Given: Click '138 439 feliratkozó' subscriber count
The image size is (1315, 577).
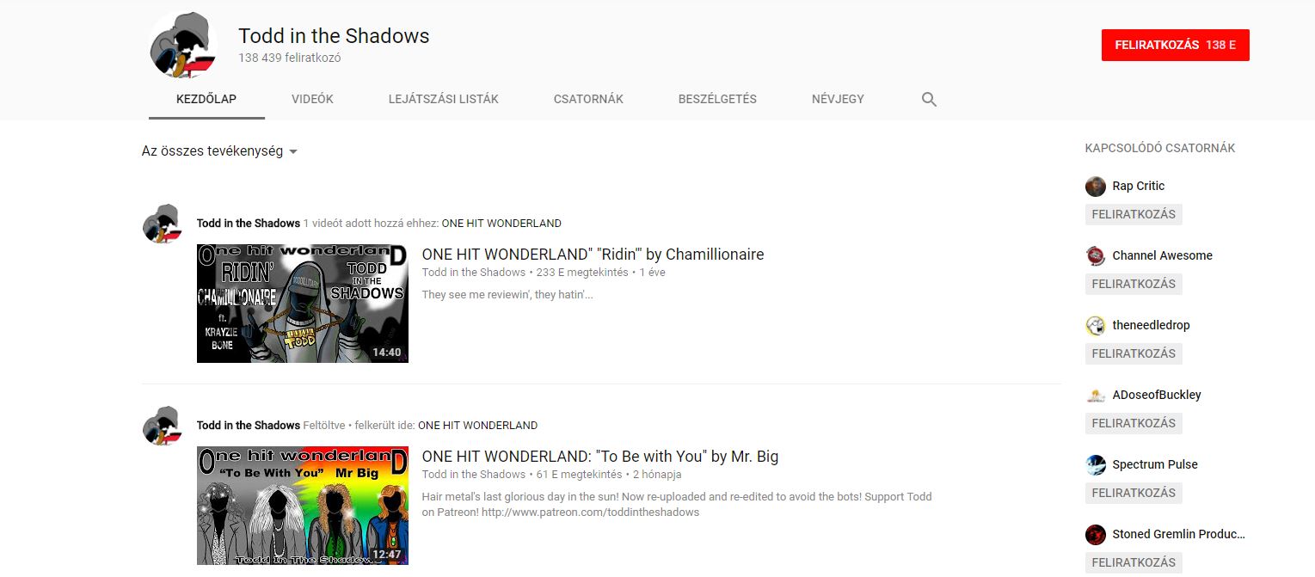Looking at the screenshot, I should [290, 58].
